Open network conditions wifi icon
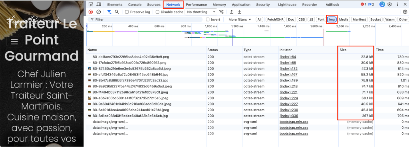The width and height of the screenshot is (409, 147). coord(222,12)
